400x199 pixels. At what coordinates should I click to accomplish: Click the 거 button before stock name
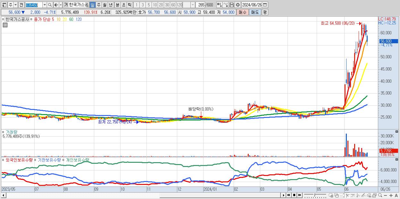click(66, 5)
